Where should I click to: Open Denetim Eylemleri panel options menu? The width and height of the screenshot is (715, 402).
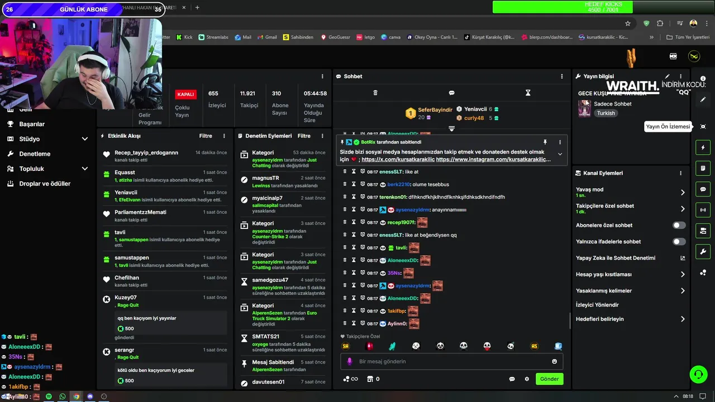tap(322, 136)
